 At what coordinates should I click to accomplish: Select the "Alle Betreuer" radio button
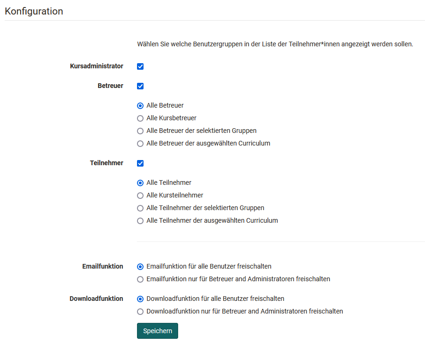(x=140, y=106)
